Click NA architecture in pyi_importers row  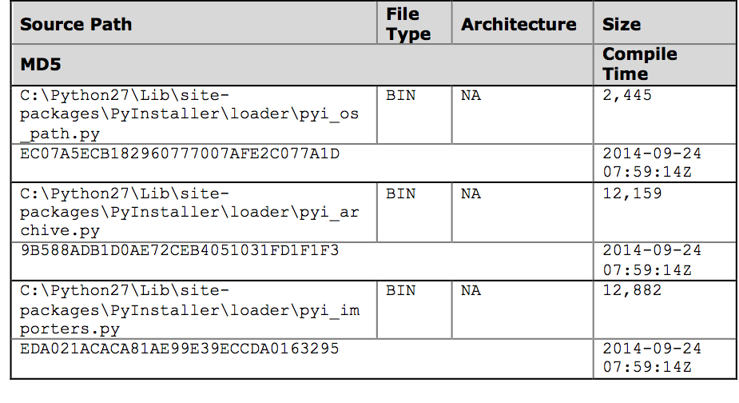coord(471,291)
